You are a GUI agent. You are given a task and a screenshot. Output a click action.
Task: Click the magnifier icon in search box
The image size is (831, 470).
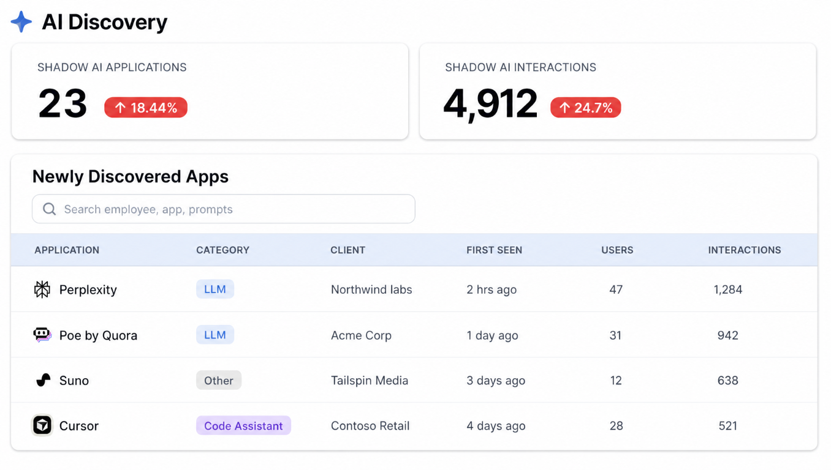(x=50, y=209)
